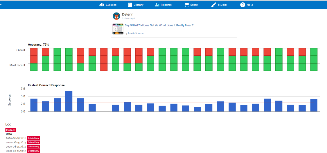Click the 'Accuracy: 73%' heading

pos(38,45)
